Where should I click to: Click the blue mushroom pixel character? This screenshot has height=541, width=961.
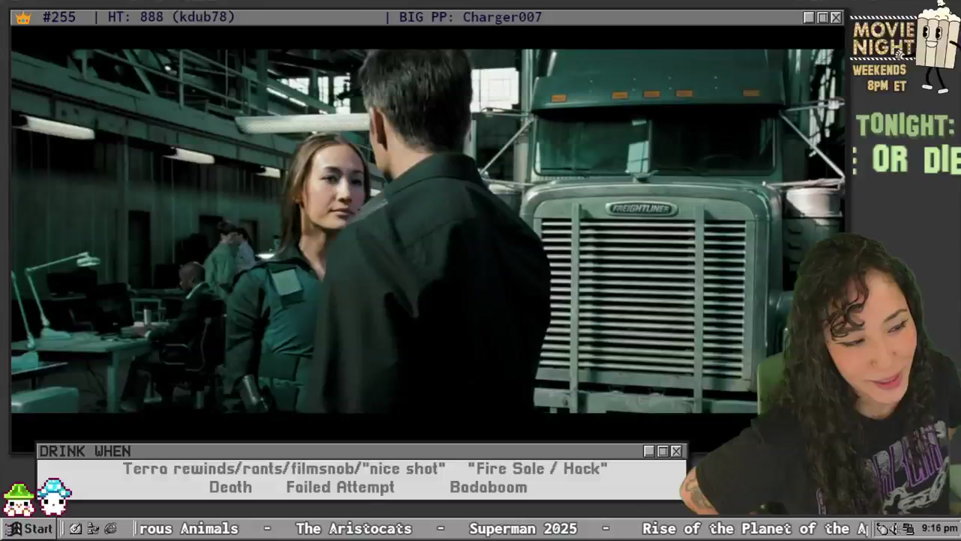coord(54,497)
